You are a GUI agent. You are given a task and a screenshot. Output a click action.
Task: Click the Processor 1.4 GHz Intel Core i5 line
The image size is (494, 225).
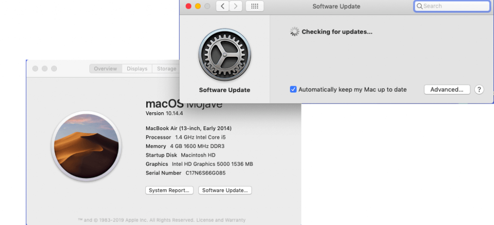pyautogui.click(x=186, y=137)
